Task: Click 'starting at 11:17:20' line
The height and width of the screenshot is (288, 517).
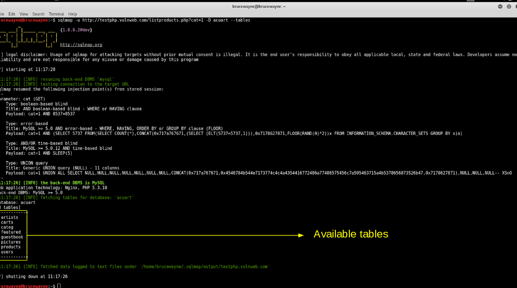Action: (x=28, y=70)
